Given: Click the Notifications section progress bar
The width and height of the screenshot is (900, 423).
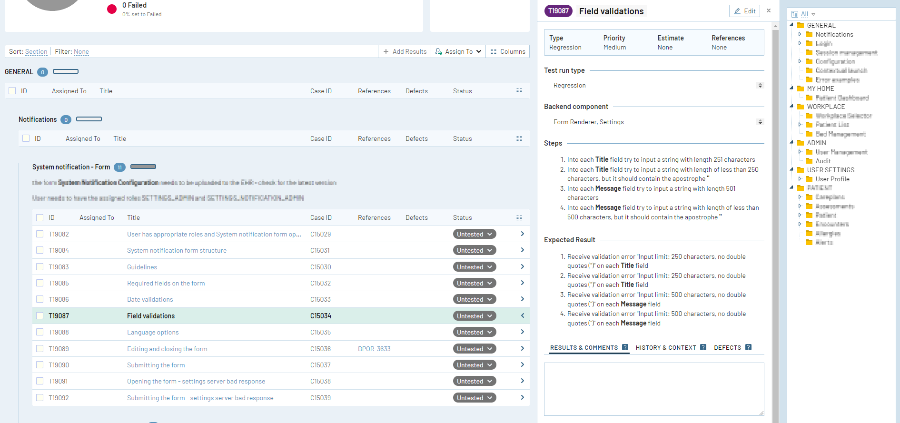Looking at the screenshot, I should pos(89,119).
